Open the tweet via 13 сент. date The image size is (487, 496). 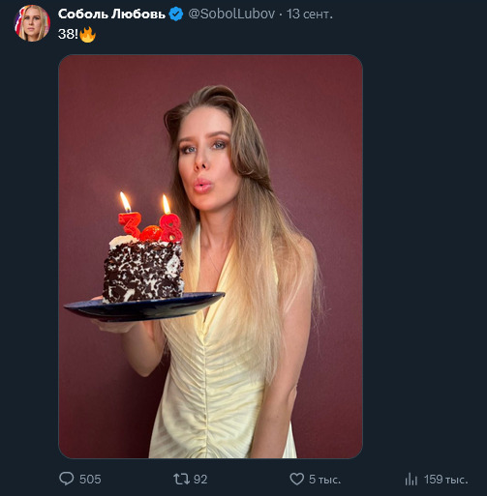310,14
